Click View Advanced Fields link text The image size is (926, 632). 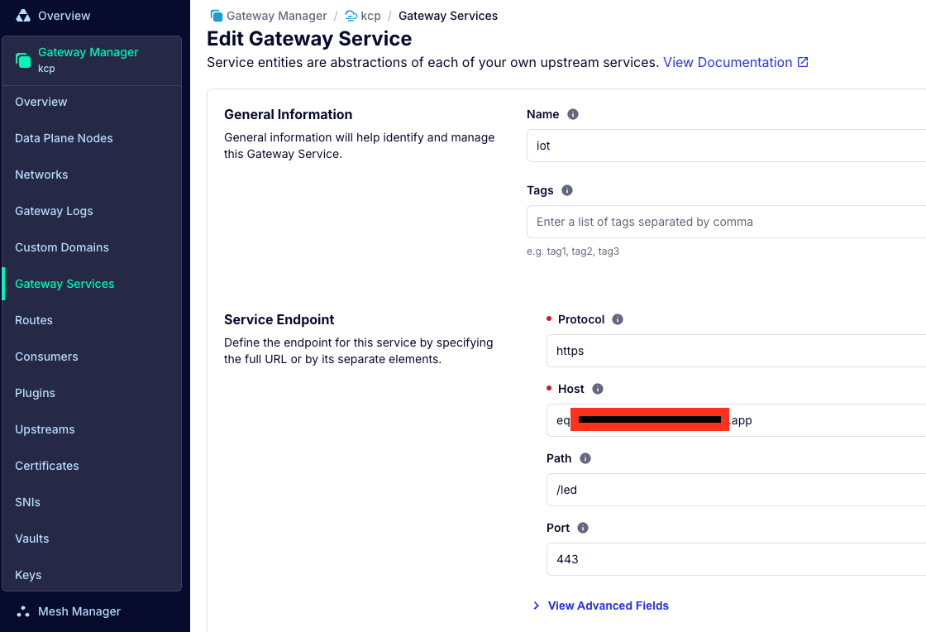click(x=609, y=606)
